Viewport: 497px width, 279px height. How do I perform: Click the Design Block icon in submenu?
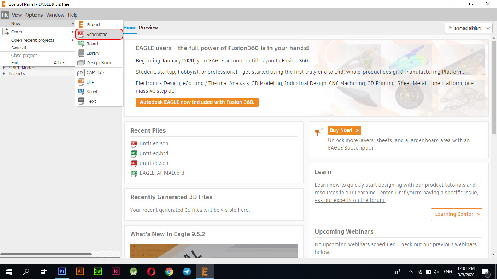pos(81,62)
